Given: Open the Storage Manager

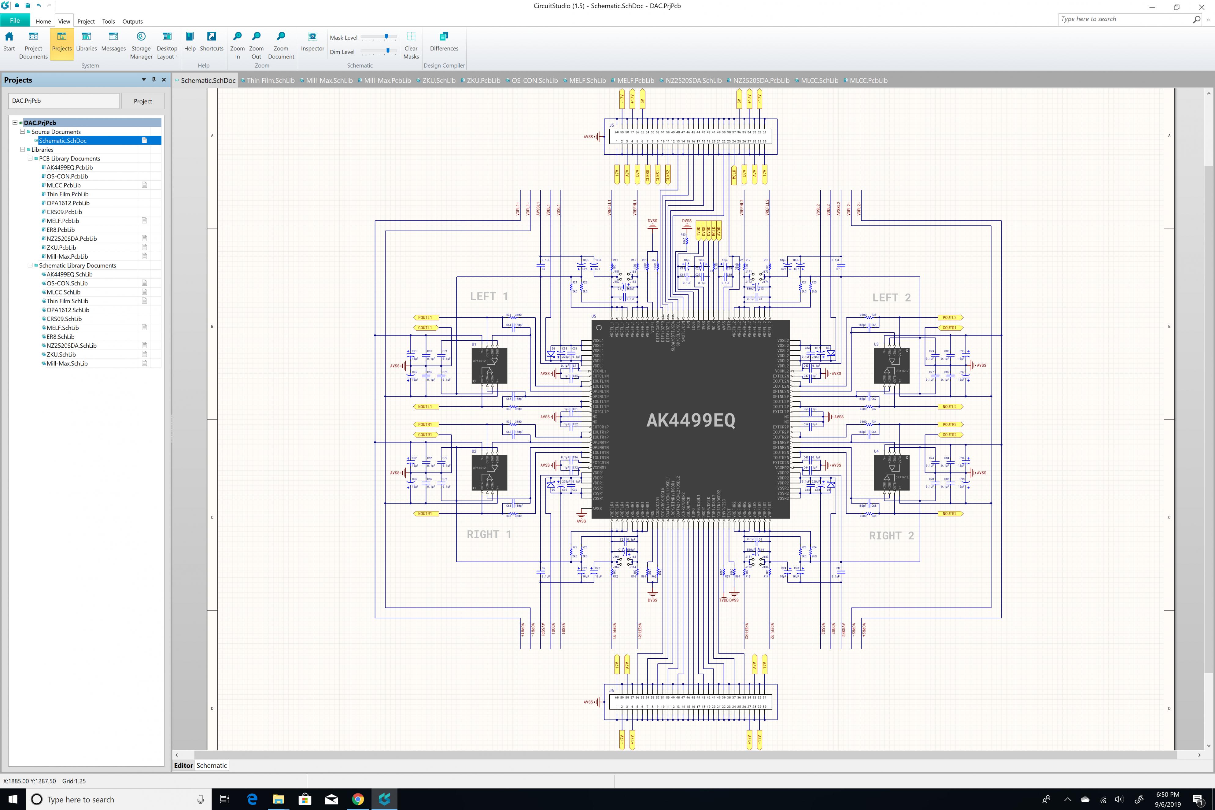Looking at the screenshot, I should [x=141, y=46].
